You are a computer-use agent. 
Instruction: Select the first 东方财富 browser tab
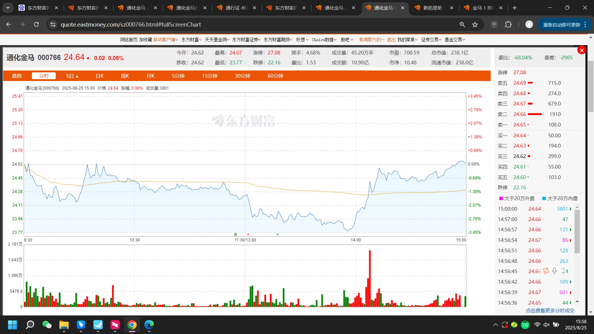[38, 8]
